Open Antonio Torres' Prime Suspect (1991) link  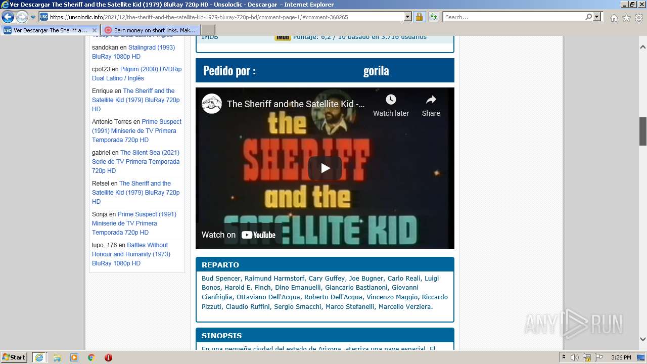[136, 131]
